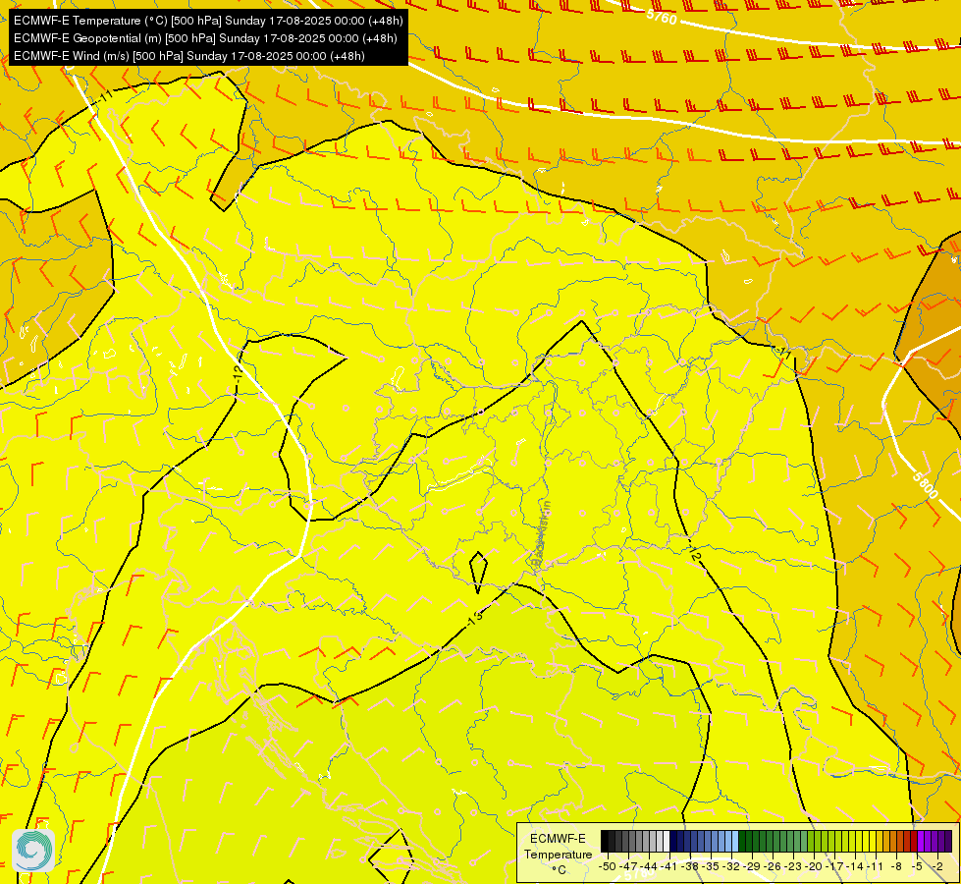
Task: Click the -26 legend scale label
Action: tap(773, 866)
